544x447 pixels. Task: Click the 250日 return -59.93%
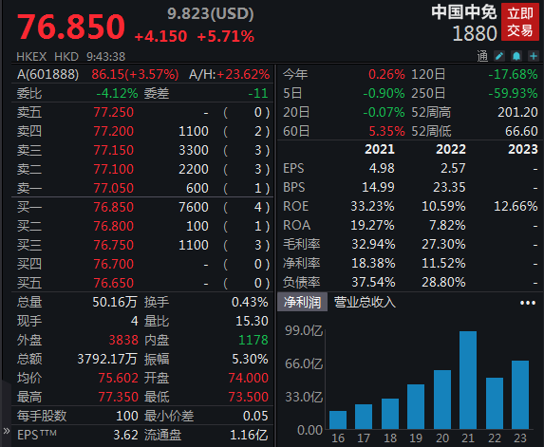[513, 93]
